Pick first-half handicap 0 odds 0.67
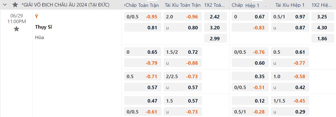This screenshot has height=117, width=336. 250,17
